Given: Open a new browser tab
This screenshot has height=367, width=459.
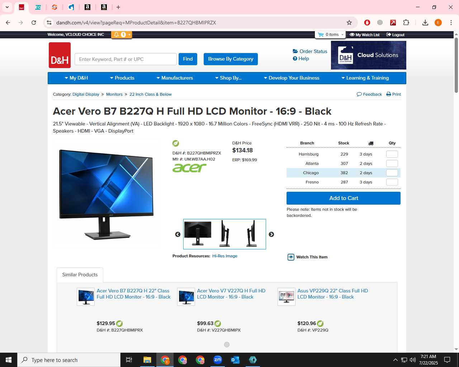Looking at the screenshot, I should tap(118, 7).
